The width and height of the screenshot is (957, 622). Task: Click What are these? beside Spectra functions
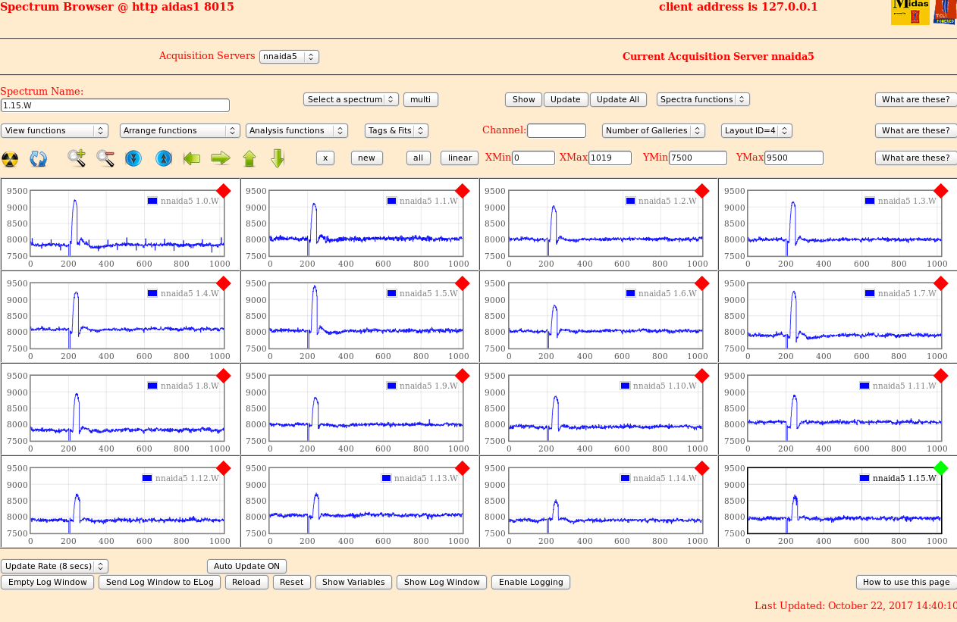(915, 99)
